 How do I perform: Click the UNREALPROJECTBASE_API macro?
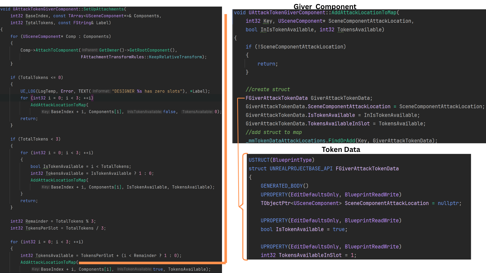pyautogui.click(x=301, y=169)
